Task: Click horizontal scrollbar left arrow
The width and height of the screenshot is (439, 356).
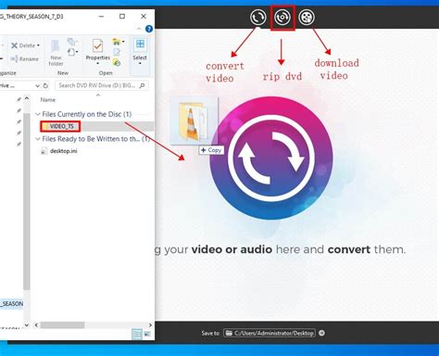Action: coord(36,325)
